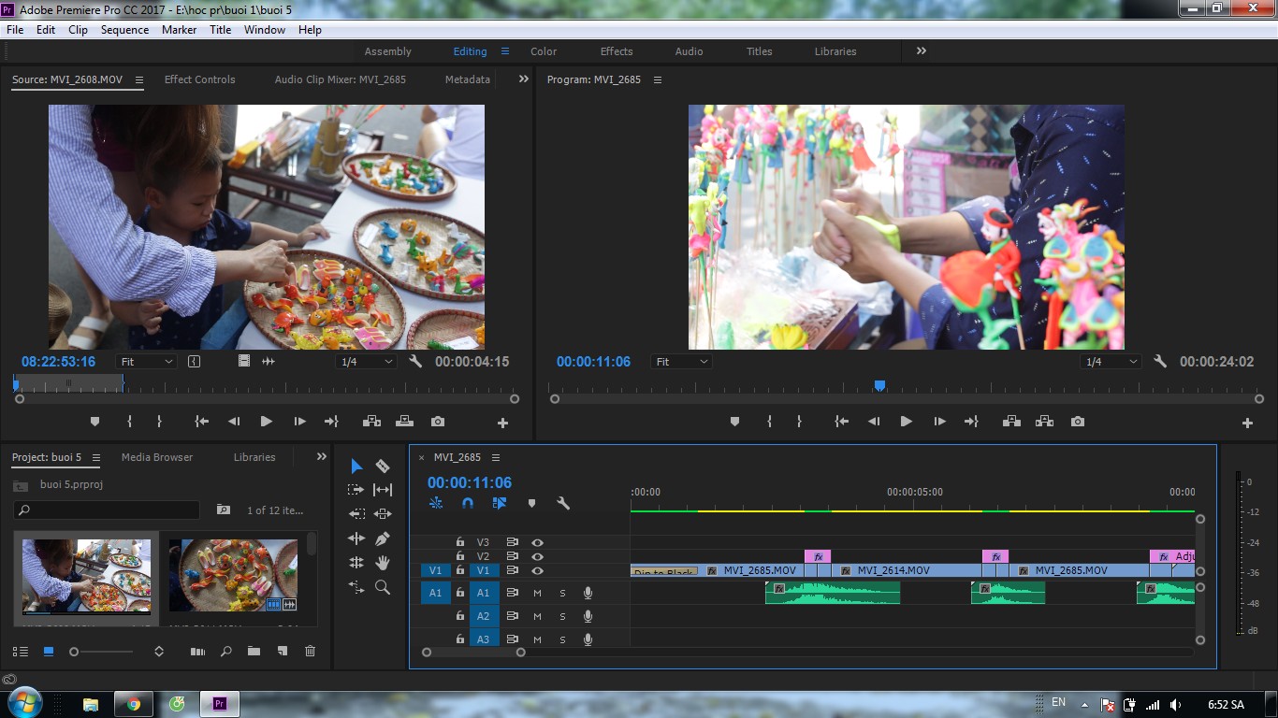Play the Program monitor sequence
This screenshot has width=1278, height=718.
pos(906,422)
